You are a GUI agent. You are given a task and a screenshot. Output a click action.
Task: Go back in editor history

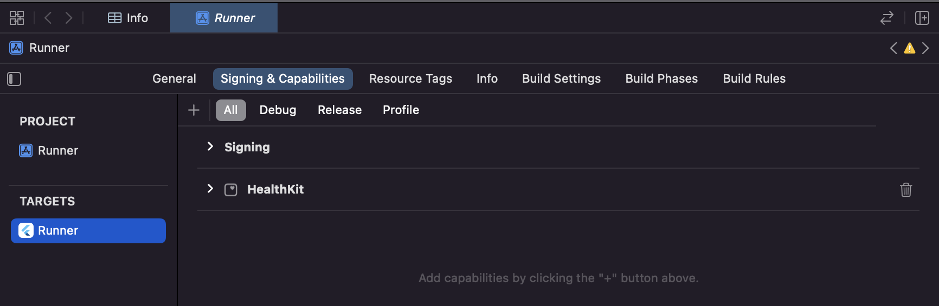tap(48, 18)
